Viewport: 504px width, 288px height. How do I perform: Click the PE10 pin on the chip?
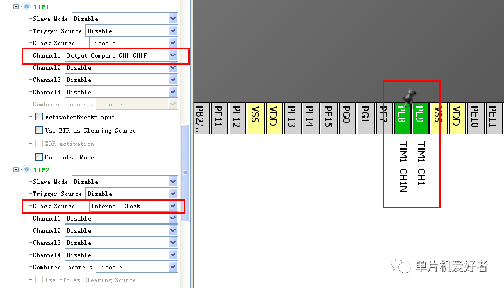tap(476, 118)
